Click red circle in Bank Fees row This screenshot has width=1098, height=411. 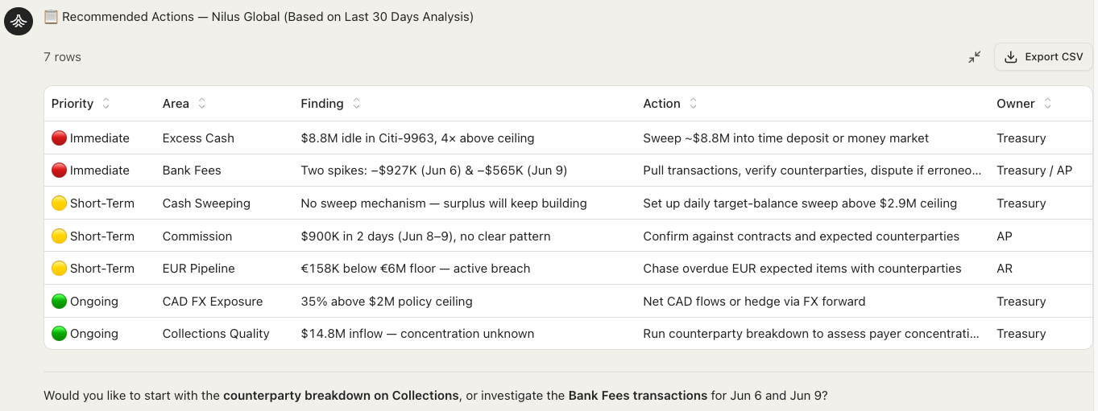pos(59,171)
